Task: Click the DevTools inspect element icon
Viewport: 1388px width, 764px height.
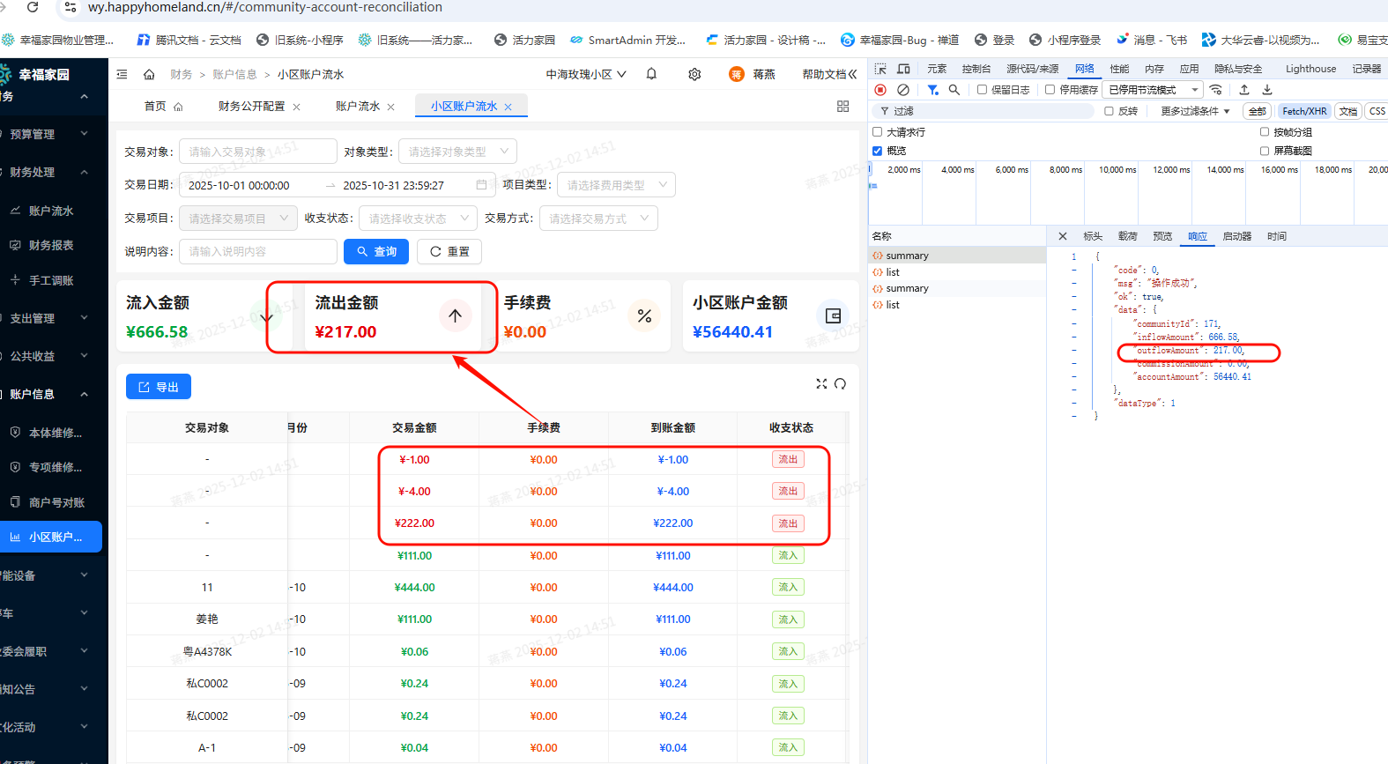Action: [x=880, y=69]
